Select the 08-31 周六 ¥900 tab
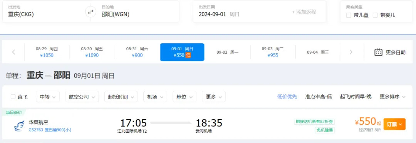The image size is (416, 143). pos(137,52)
